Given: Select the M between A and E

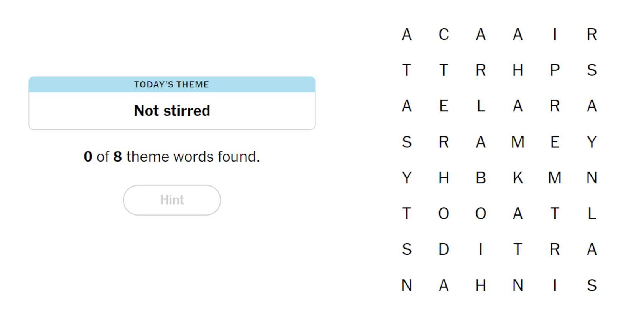Looking at the screenshot, I should click(x=518, y=142).
